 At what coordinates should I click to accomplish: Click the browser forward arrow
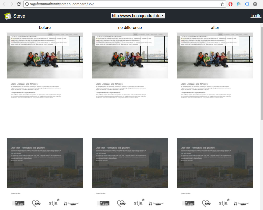pos(12,4)
